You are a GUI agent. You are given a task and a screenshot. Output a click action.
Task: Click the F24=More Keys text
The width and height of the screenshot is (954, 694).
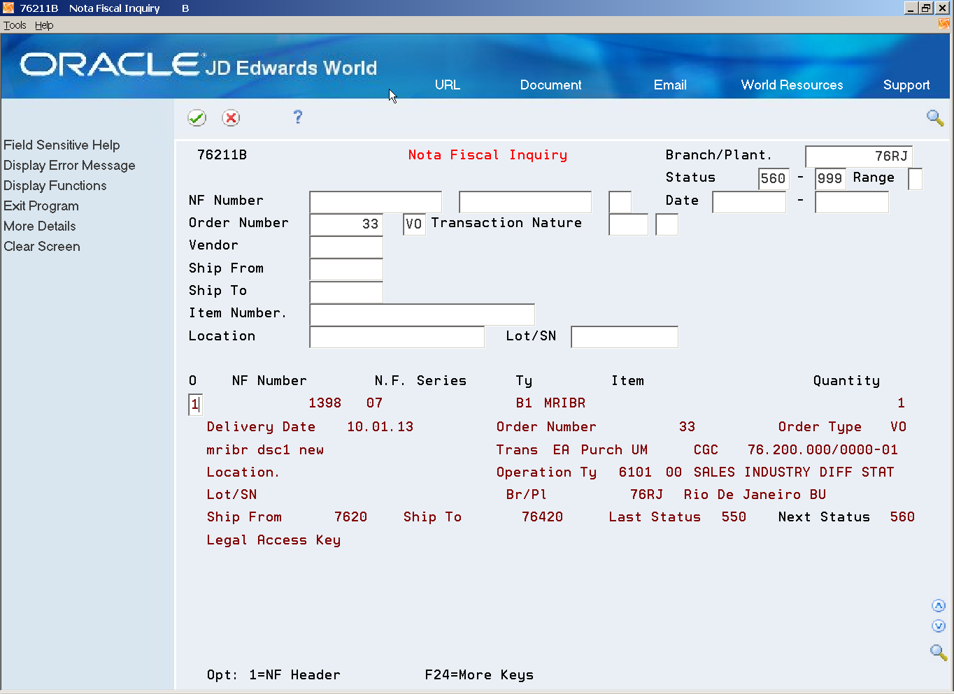[x=479, y=675]
